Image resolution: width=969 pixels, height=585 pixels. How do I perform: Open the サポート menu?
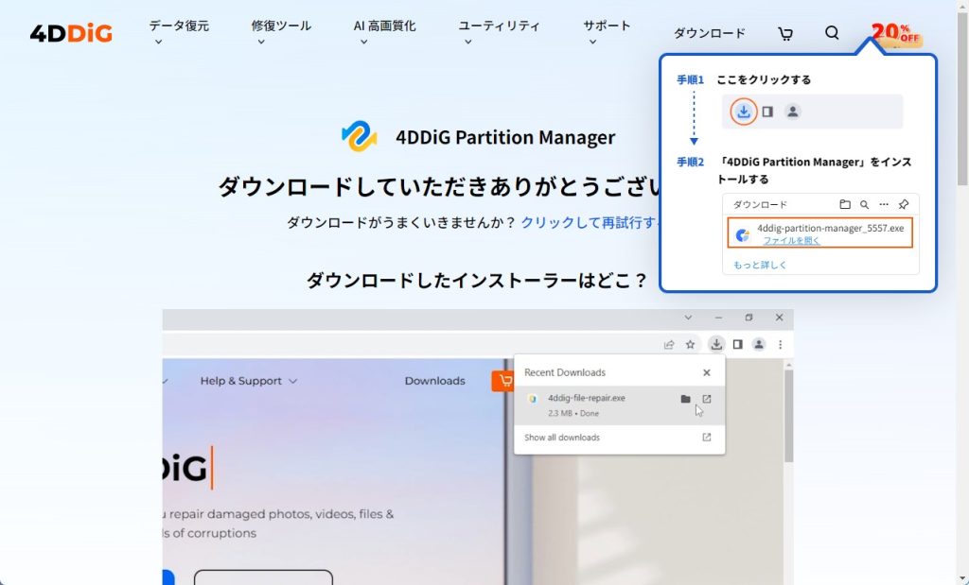(607, 26)
